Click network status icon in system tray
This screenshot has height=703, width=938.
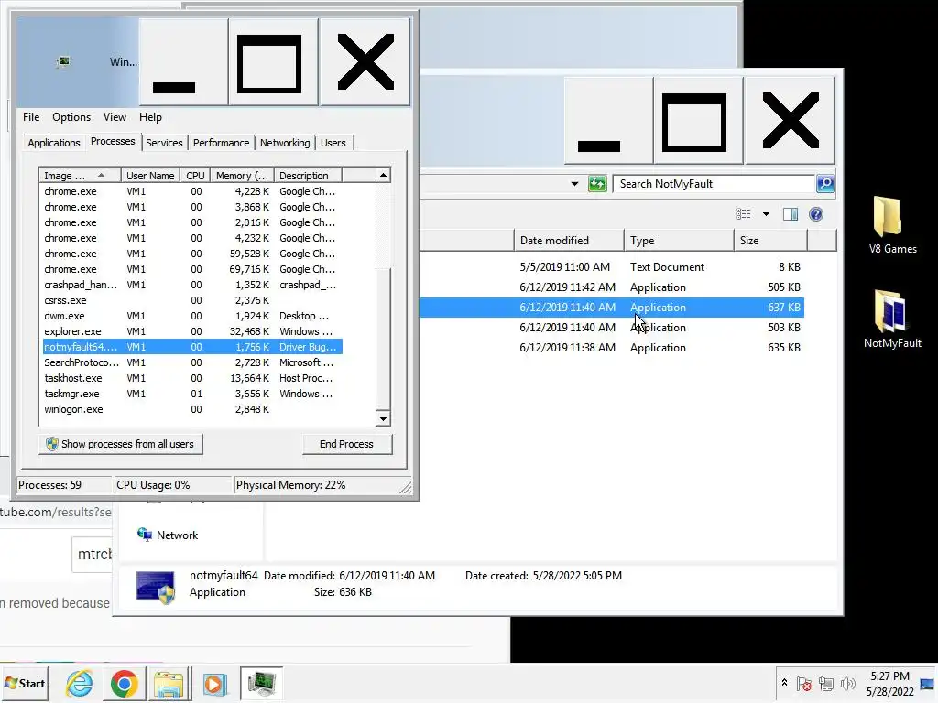point(826,683)
